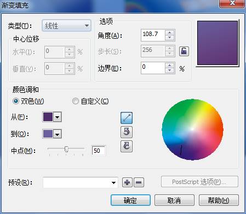This screenshot has width=246, height=214.
Task: Remove preset with the minus icon
Action: tap(139, 182)
